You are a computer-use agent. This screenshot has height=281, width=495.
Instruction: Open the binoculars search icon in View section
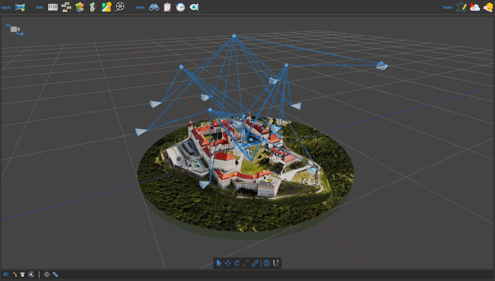(153, 7)
